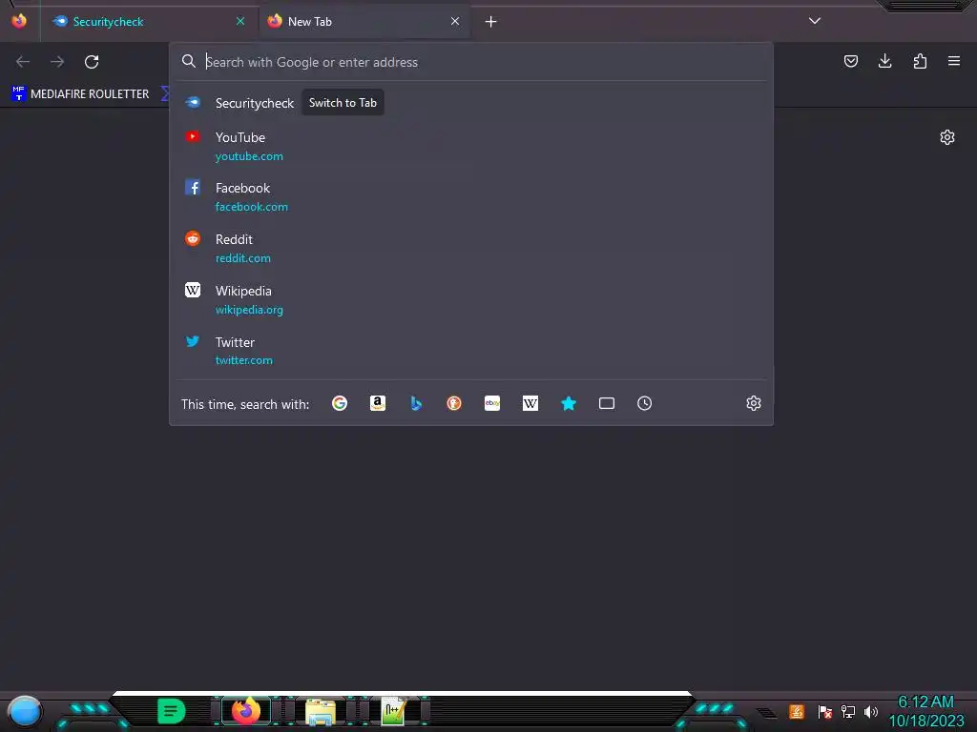Choose the Twitter suggestion
The width and height of the screenshot is (977, 732).
pyautogui.click(x=471, y=351)
